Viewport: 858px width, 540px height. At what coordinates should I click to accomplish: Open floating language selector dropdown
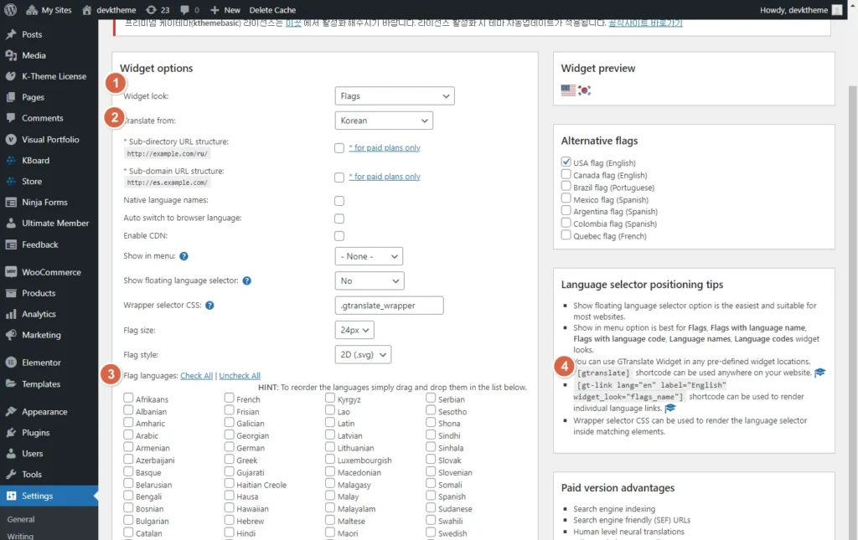pyautogui.click(x=370, y=280)
